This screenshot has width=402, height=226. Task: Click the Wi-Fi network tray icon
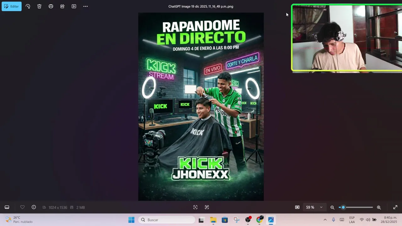point(362,220)
